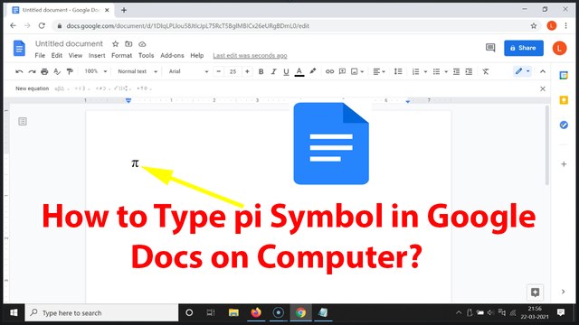Screen dimensions: 579x325
Task: Decrease indent of the paragraph
Action: click(x=456, y=71)
